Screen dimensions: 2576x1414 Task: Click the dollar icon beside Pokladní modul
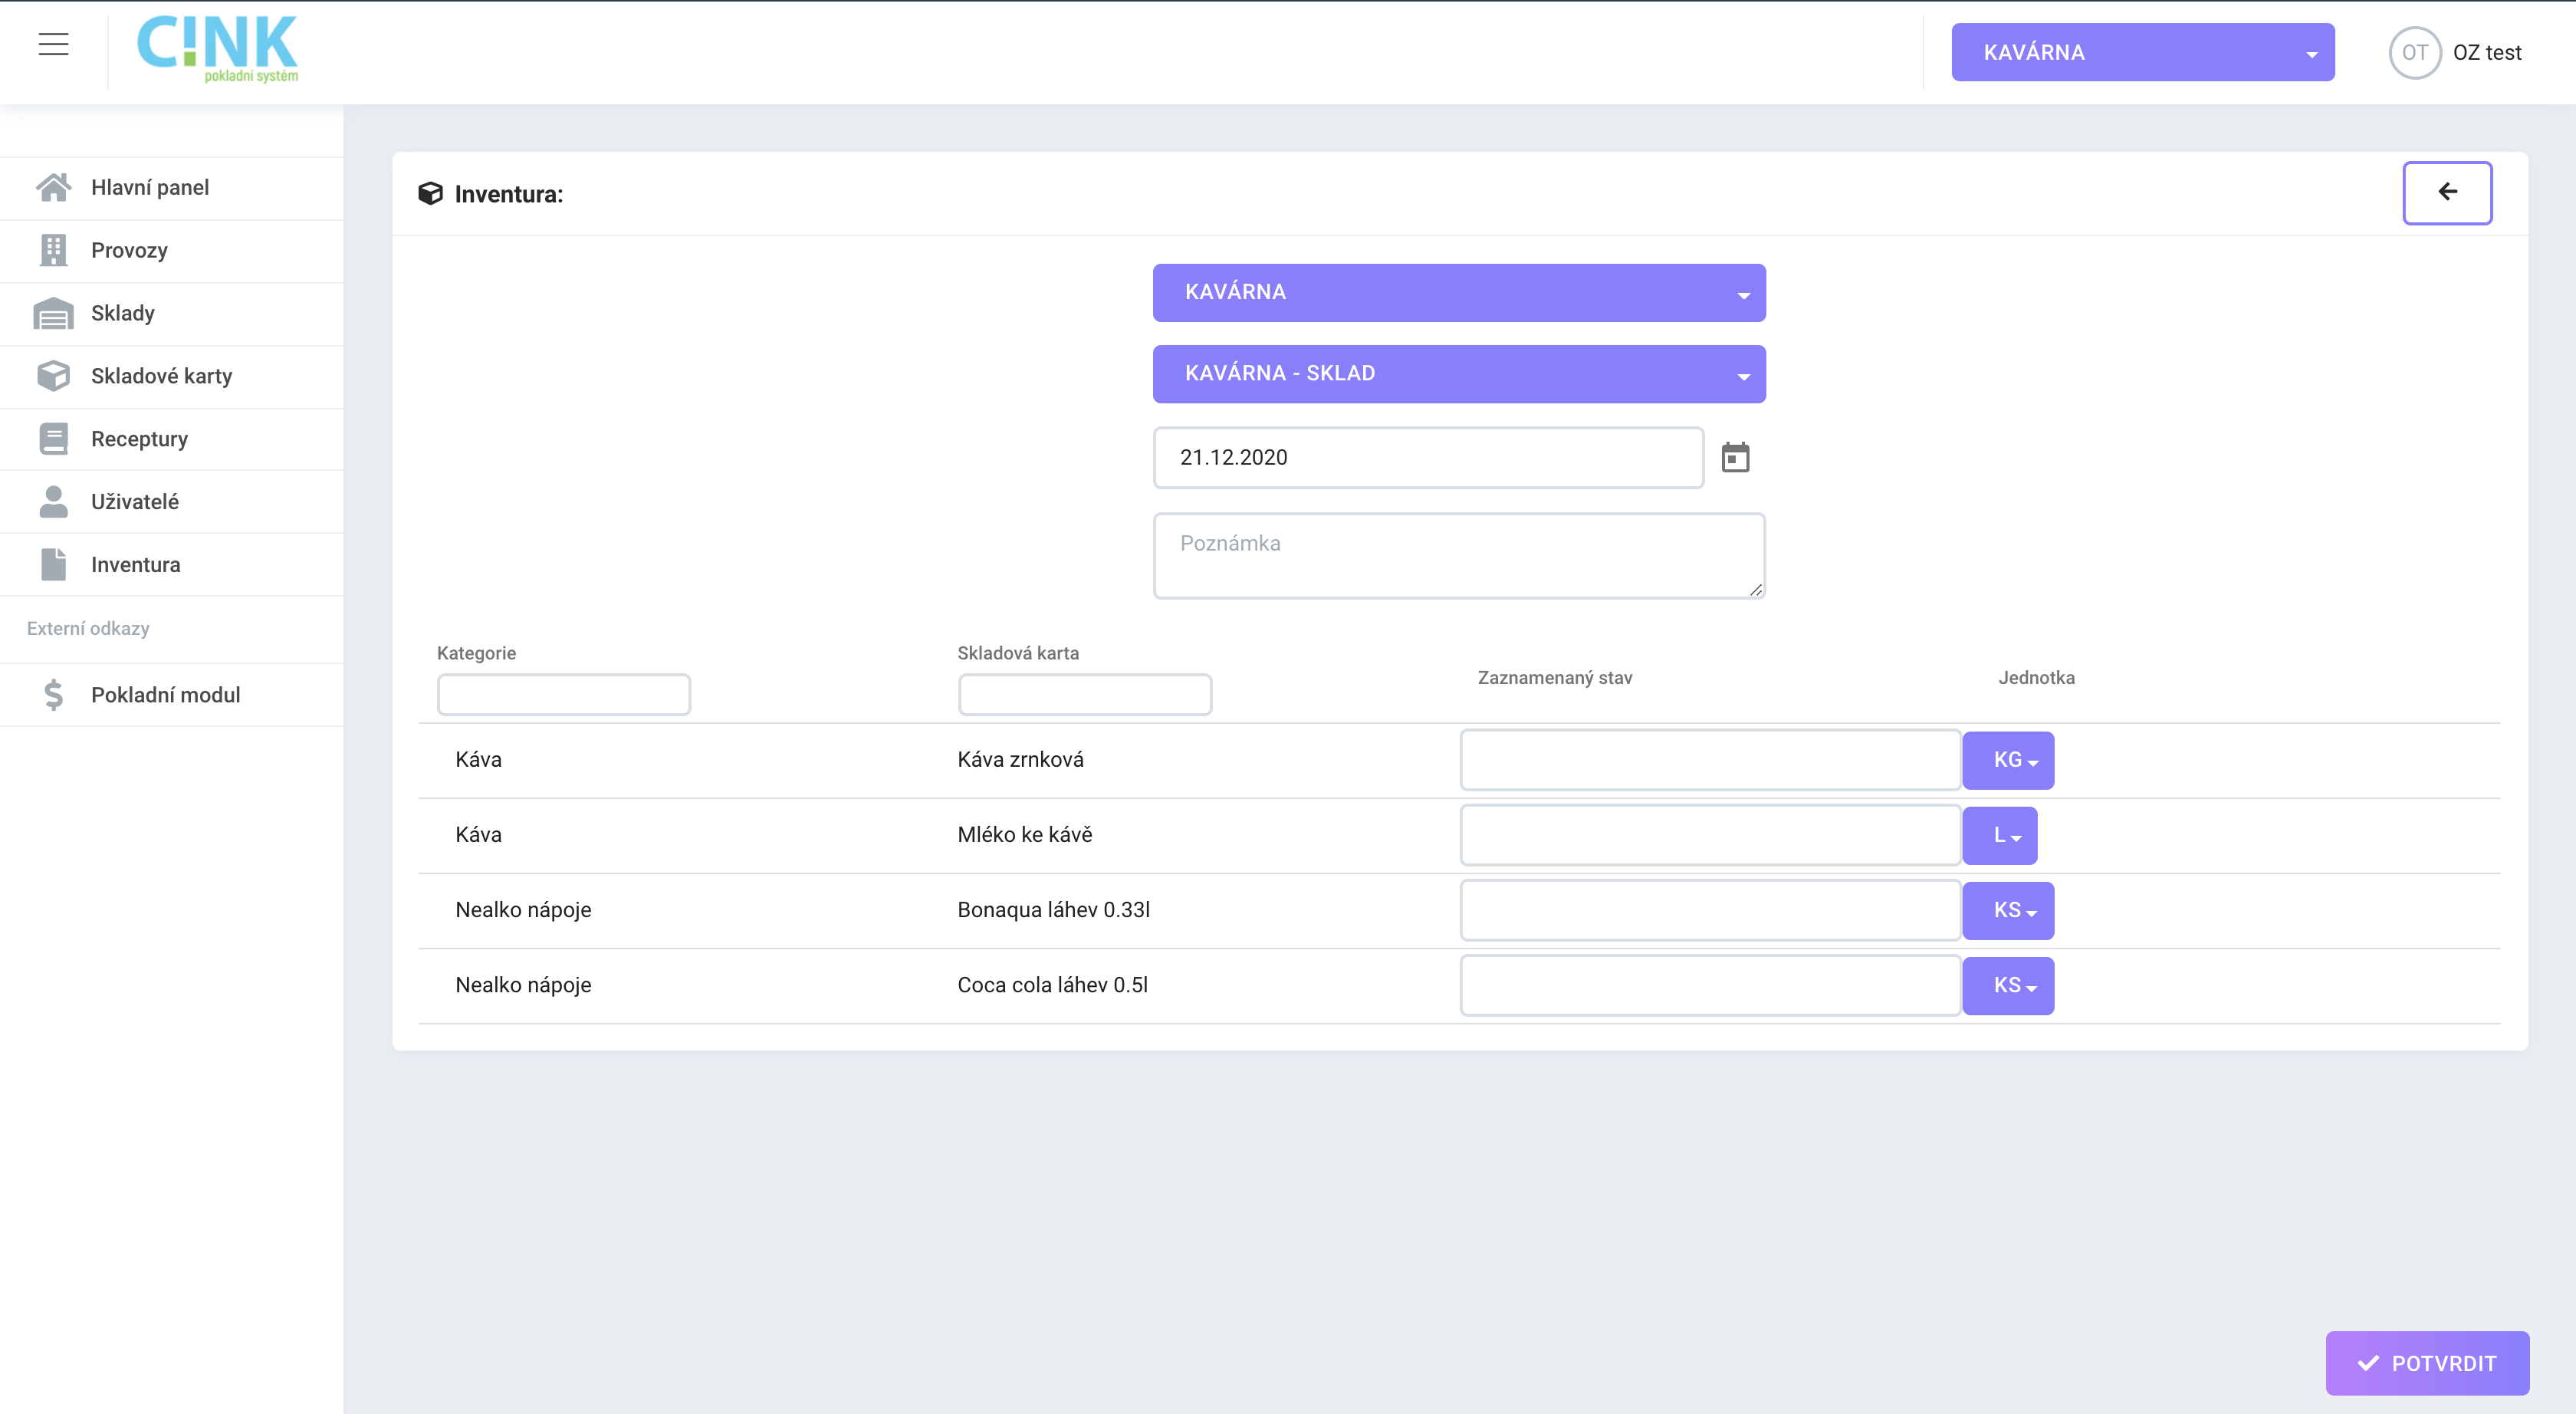click(x=53, y=695)
